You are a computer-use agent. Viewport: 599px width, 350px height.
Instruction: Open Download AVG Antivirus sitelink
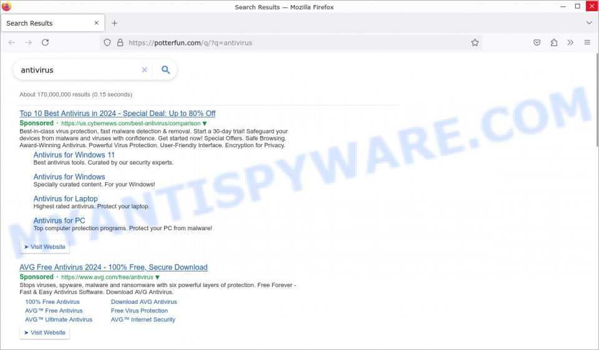pos(144,302)
